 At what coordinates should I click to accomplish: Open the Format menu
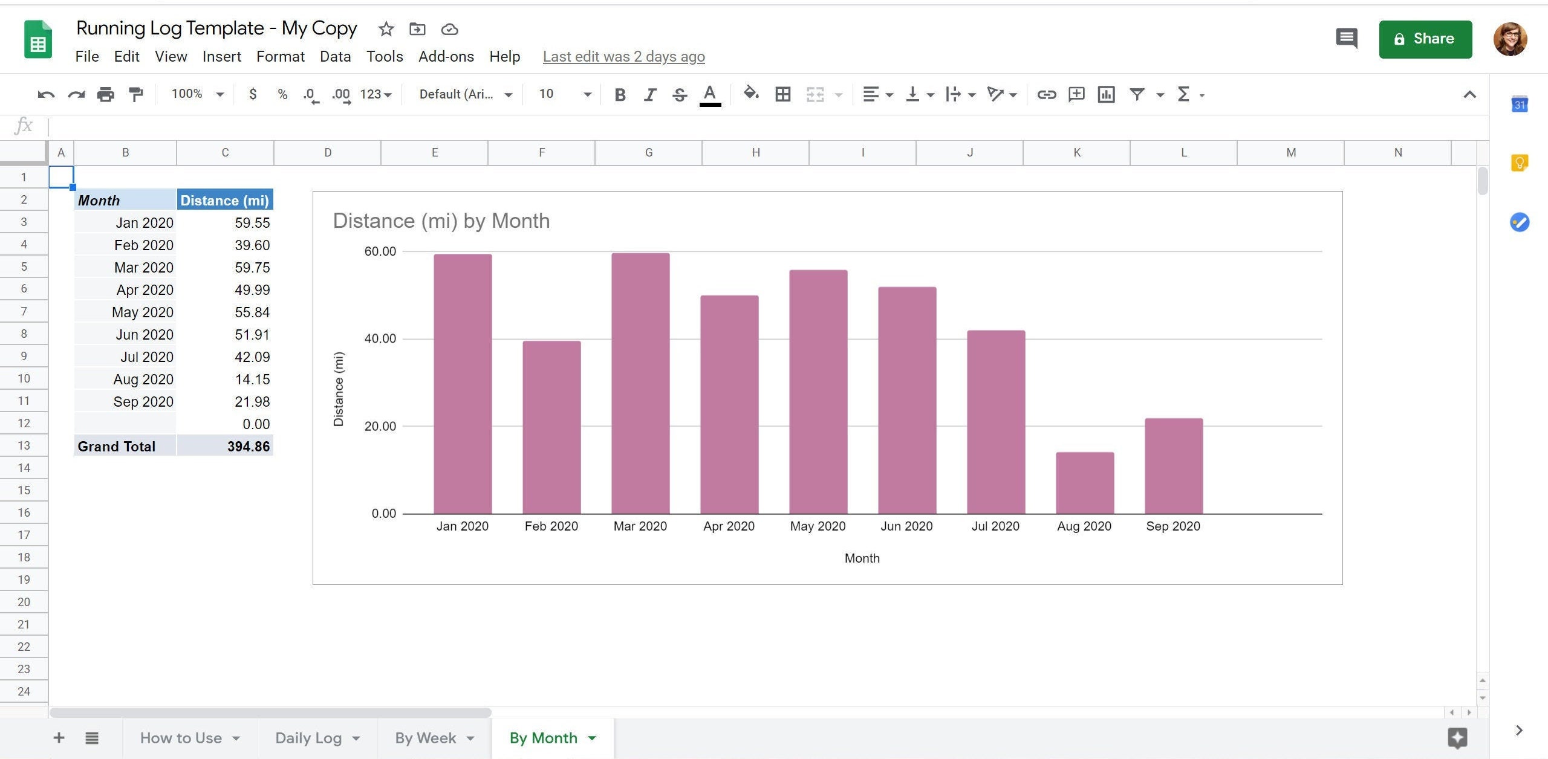(280, 56)
